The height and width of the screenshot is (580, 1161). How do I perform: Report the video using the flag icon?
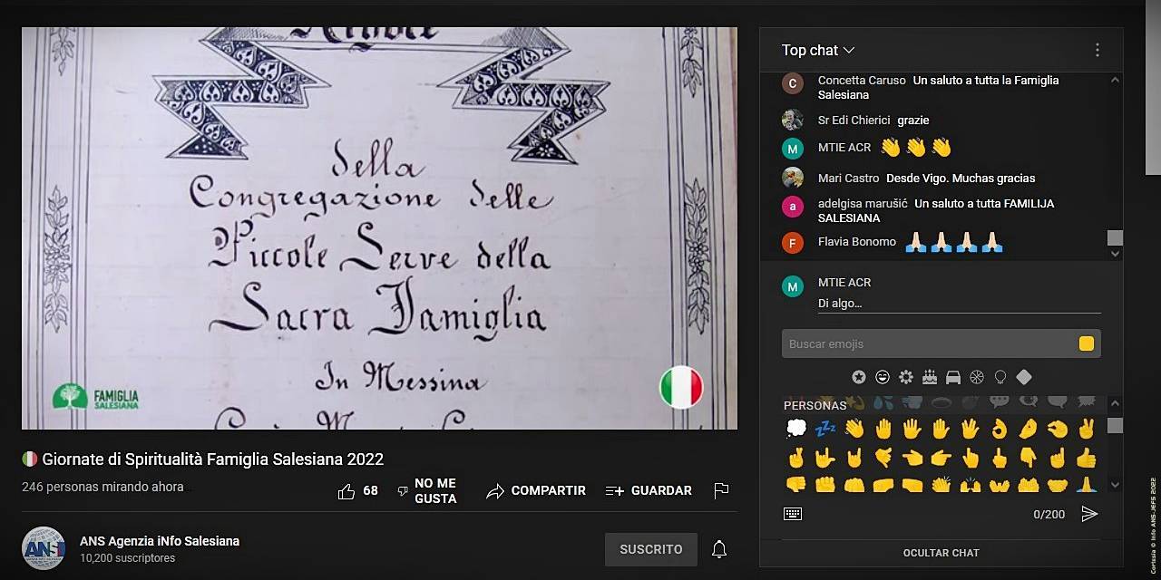pyautogui.click(x=721, y=490)
